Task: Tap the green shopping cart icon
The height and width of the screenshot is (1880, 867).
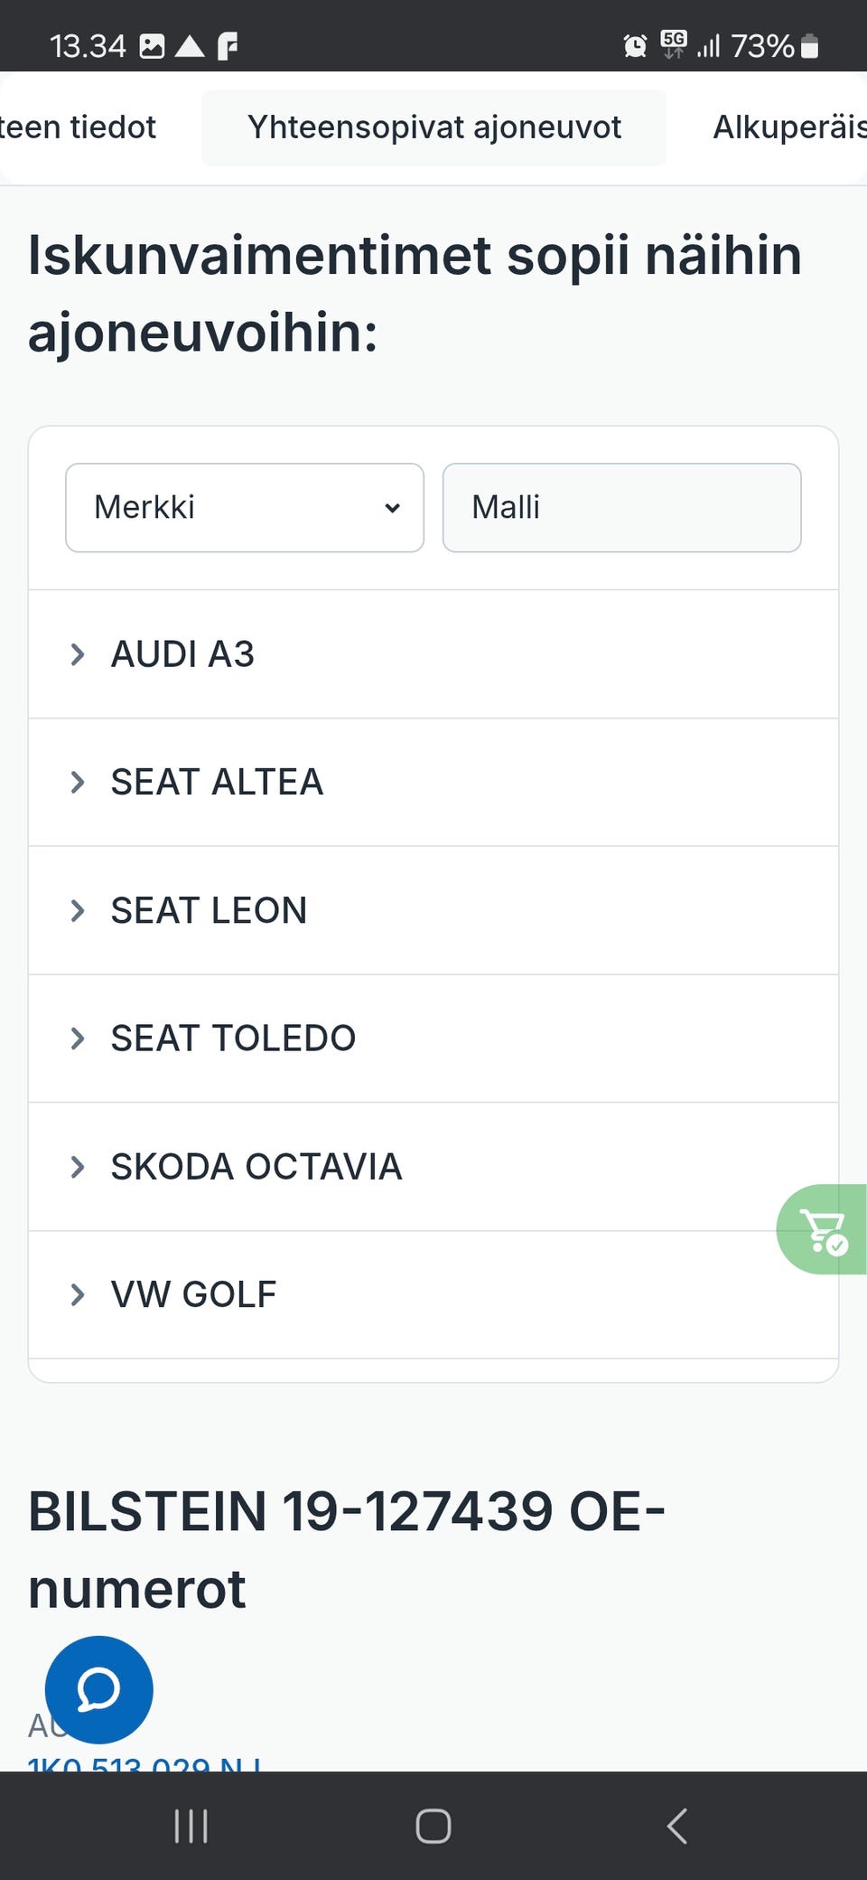Action: (x=823, y=1229)
